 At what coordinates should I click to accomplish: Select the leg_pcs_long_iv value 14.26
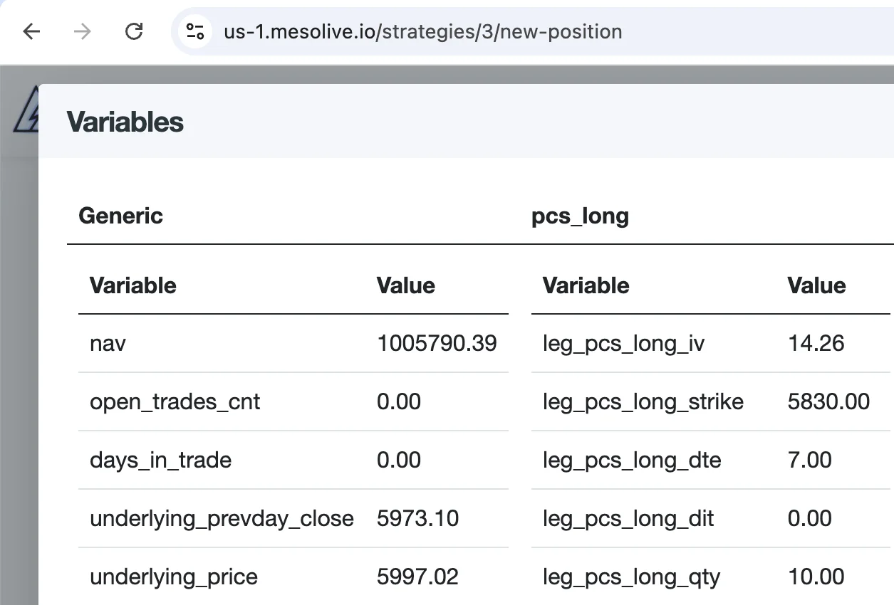[x=816, y=343]
